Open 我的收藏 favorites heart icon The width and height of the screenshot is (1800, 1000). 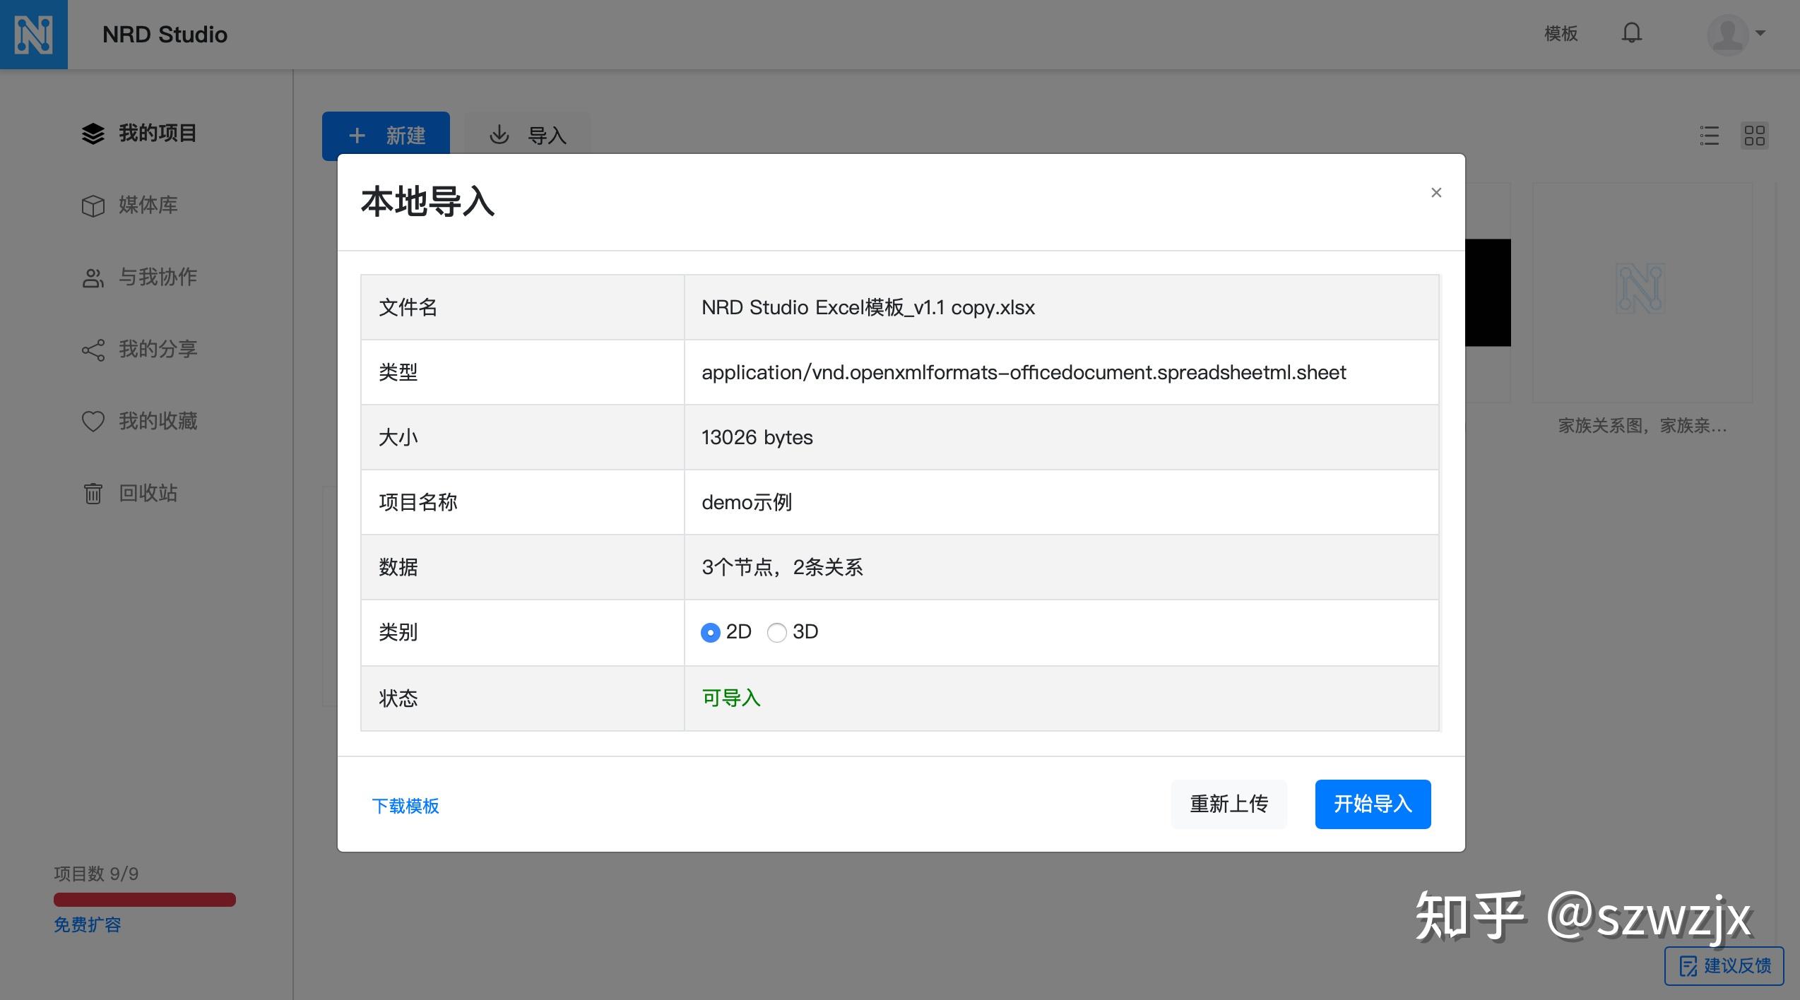[x=94, y=421]
